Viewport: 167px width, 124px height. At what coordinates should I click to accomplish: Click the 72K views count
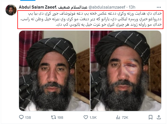coord(125,117)
